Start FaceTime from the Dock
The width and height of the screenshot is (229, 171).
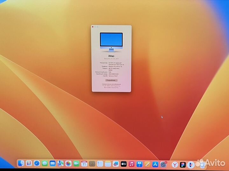coord(76,164)
